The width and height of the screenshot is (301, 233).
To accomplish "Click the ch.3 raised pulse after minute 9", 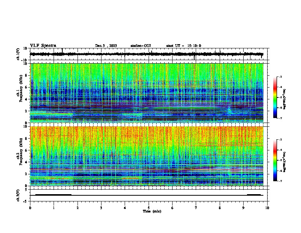I will coord(254,195).
